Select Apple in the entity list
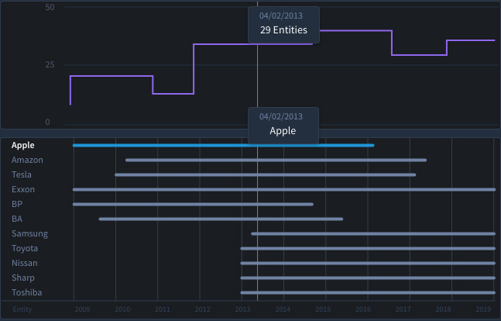This screenshot has height=321, width=501. pos(23,145)
